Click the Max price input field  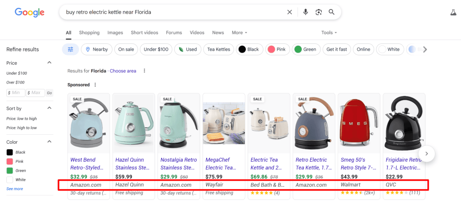(35, 93)
